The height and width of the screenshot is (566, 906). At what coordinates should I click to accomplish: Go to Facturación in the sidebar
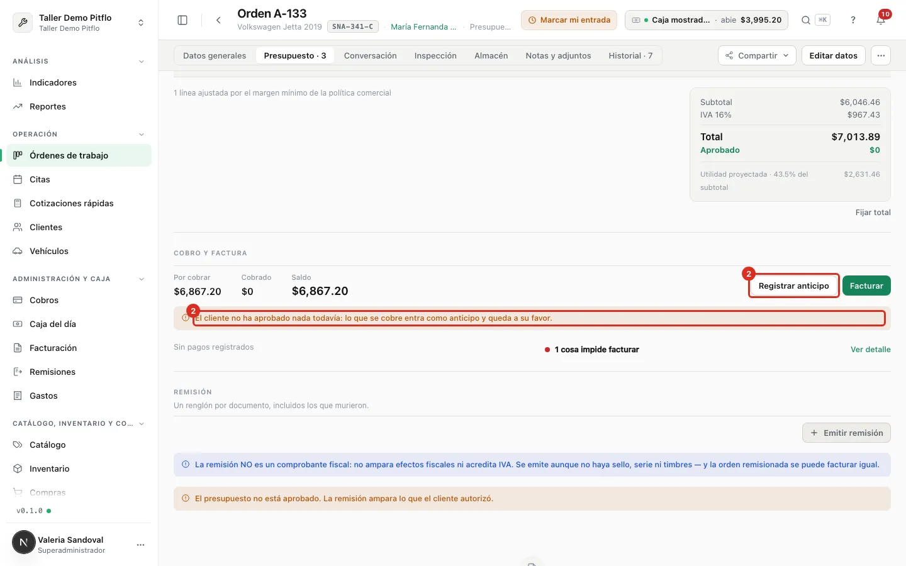pos(79,348)
